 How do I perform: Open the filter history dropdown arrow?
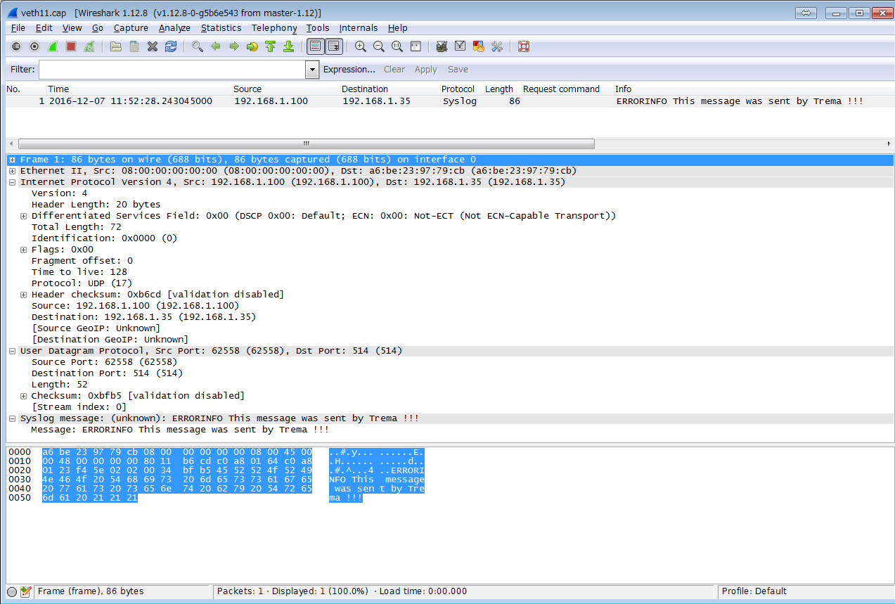pos(312,70)
